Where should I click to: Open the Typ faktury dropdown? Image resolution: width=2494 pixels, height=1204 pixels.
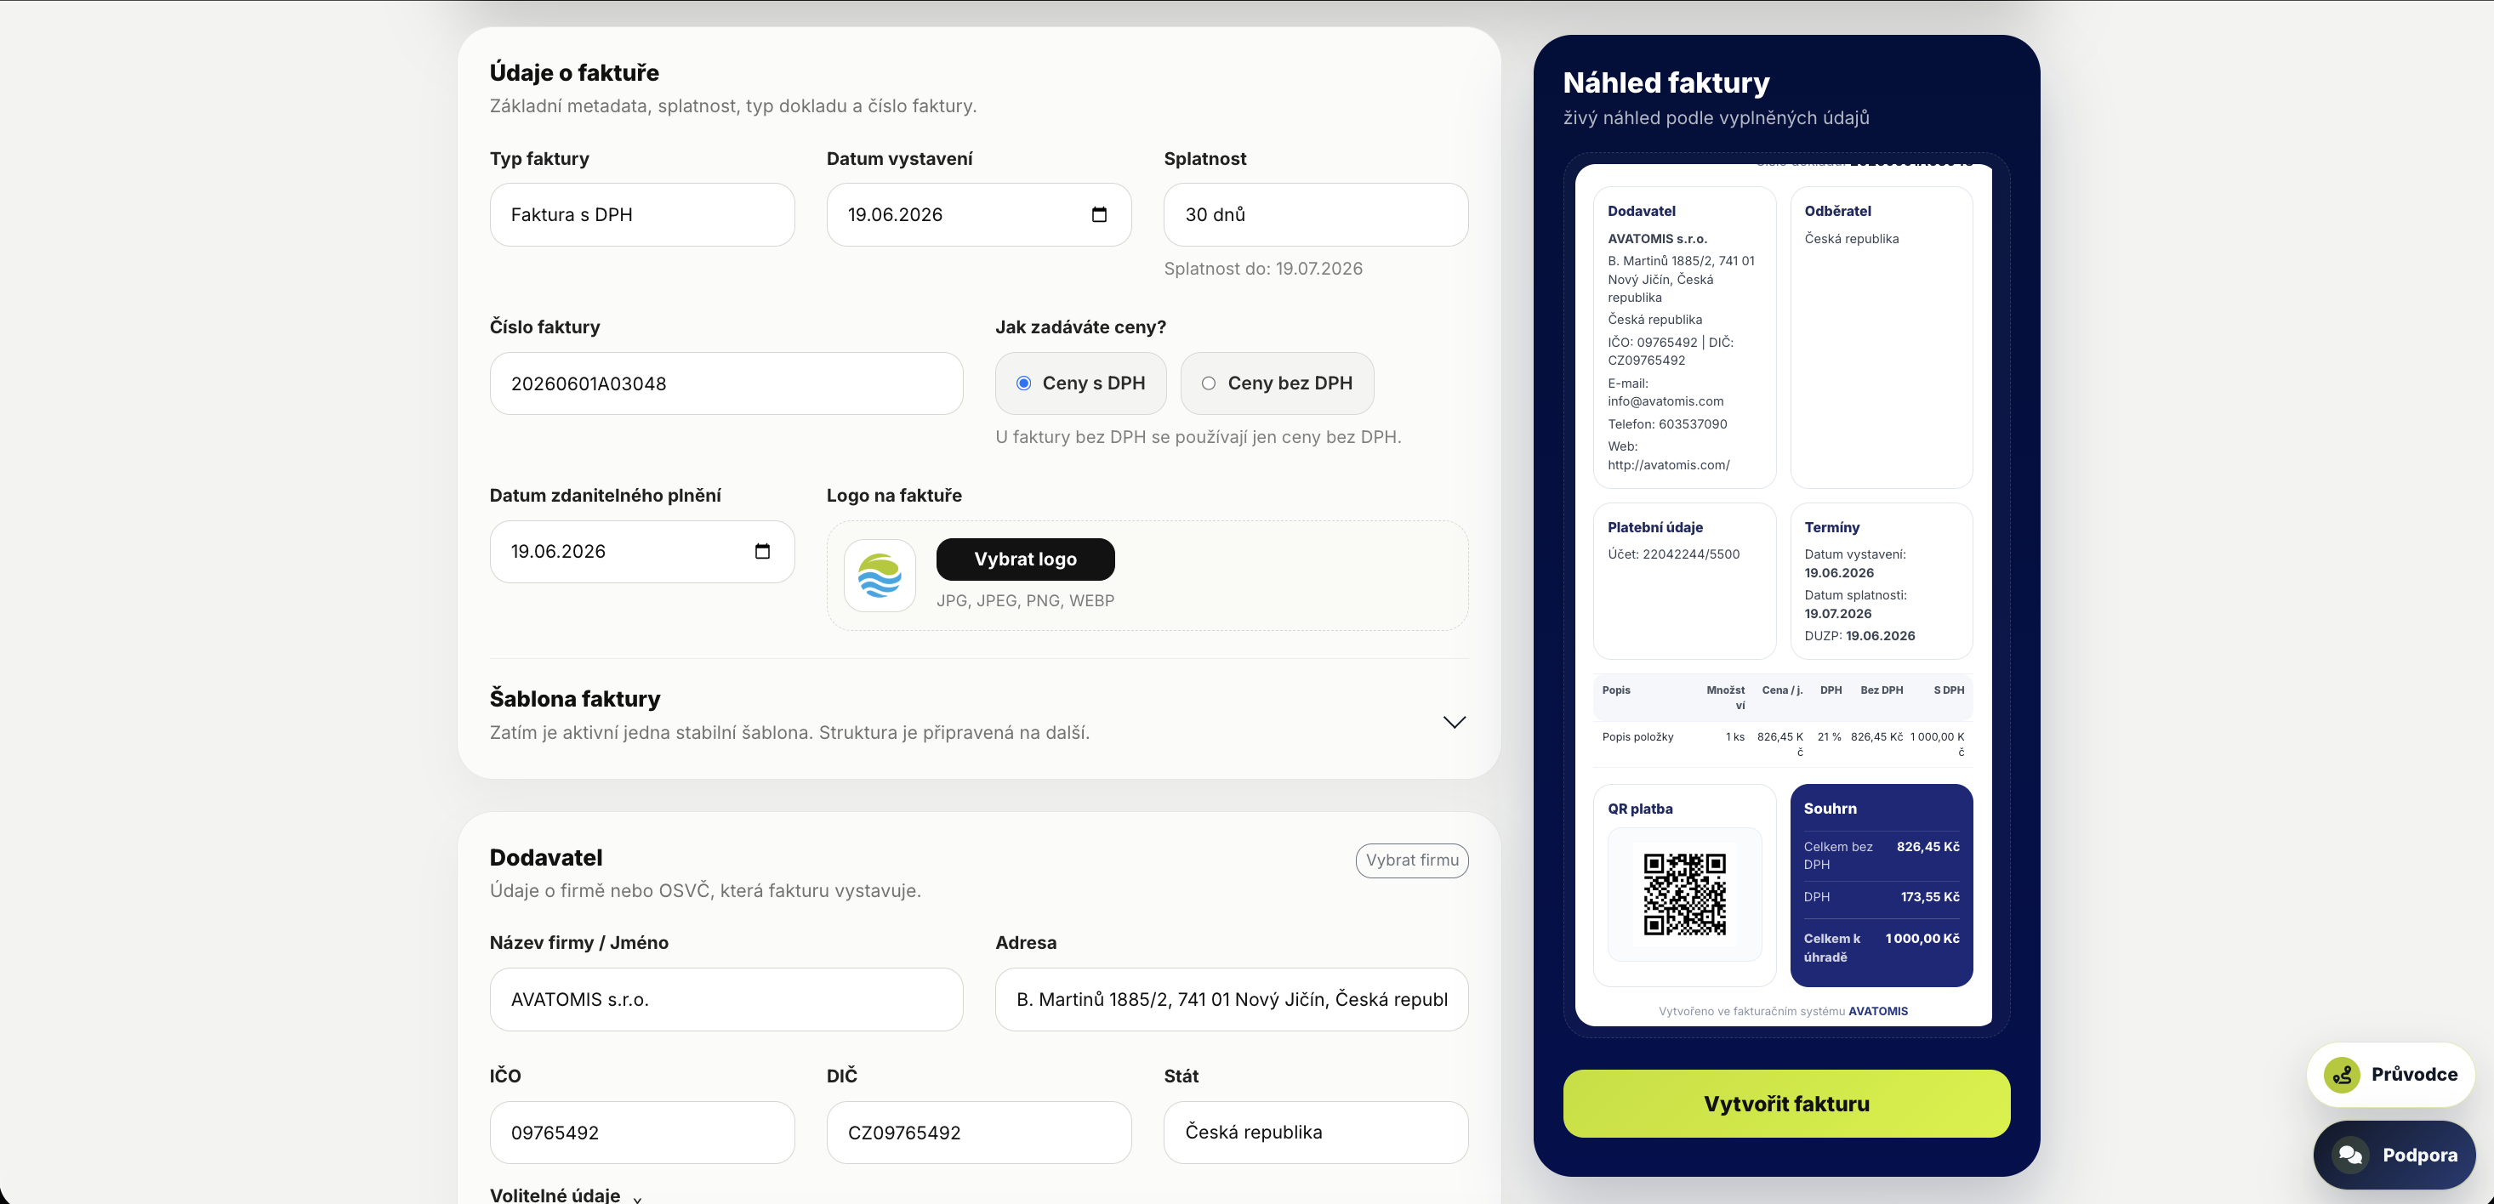[642, 215]
